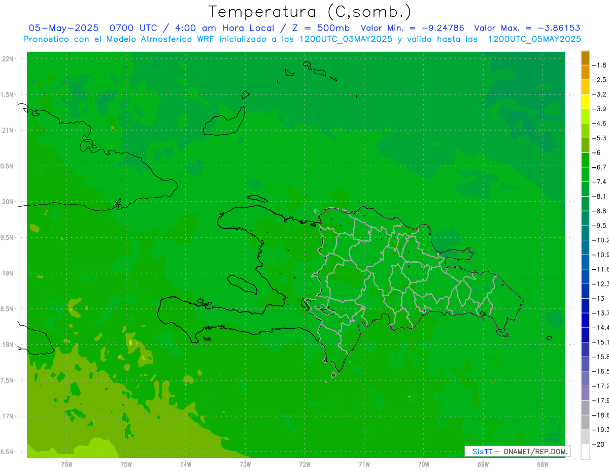Screen dimensions: 609x471
Task: Click the '68W' longitude label
Action: [x=543, y=464]
